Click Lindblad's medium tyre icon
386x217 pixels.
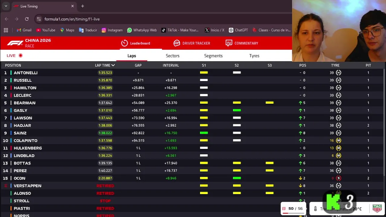click(339, 156)
